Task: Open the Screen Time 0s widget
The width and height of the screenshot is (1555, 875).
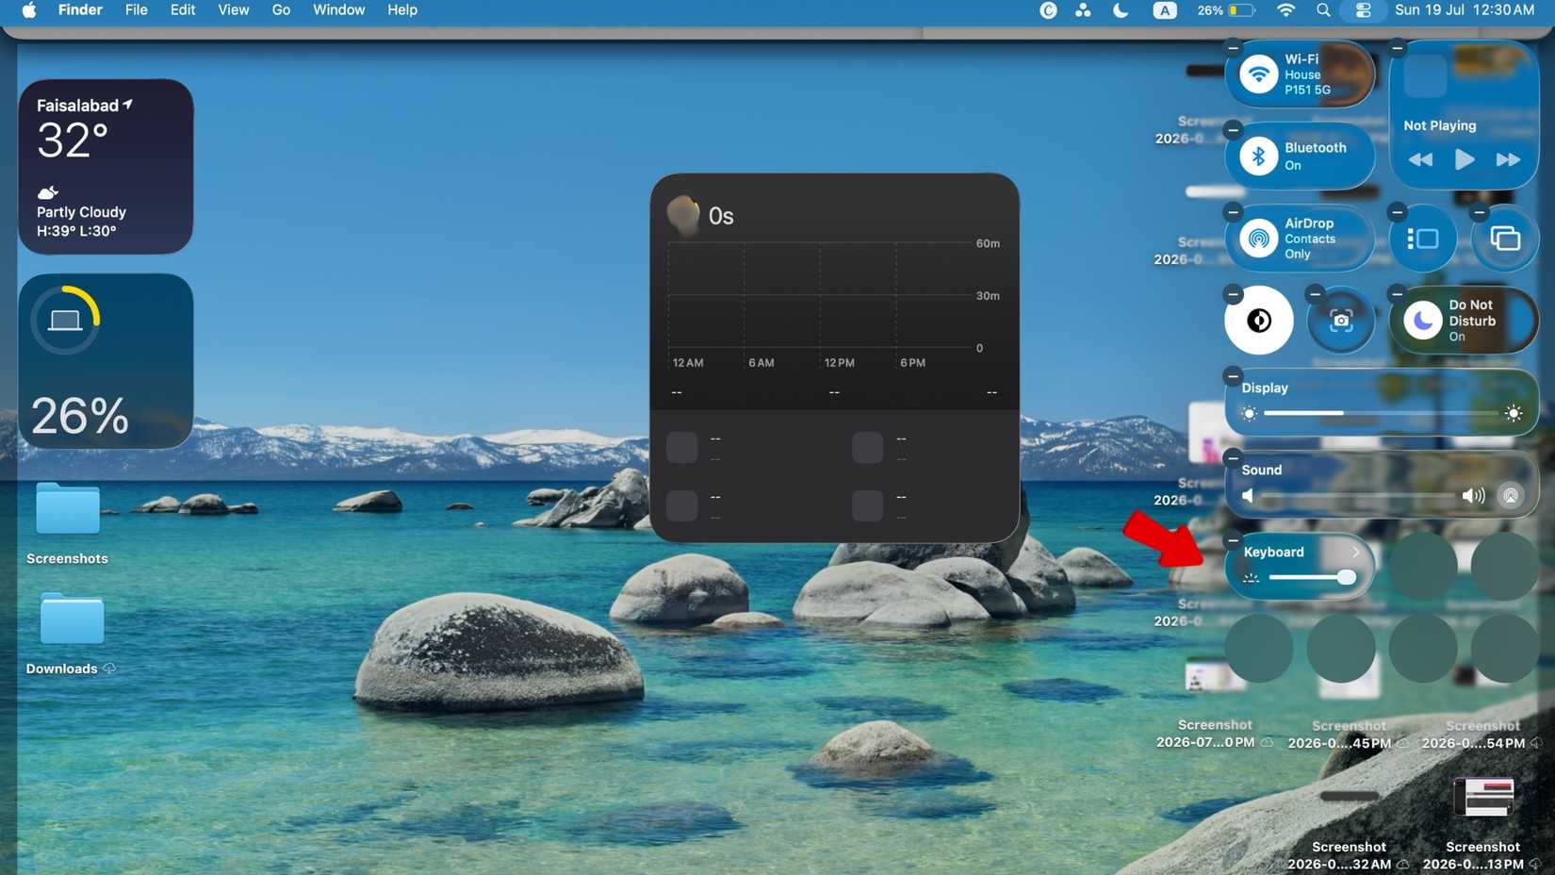Action: click(835, 357)
